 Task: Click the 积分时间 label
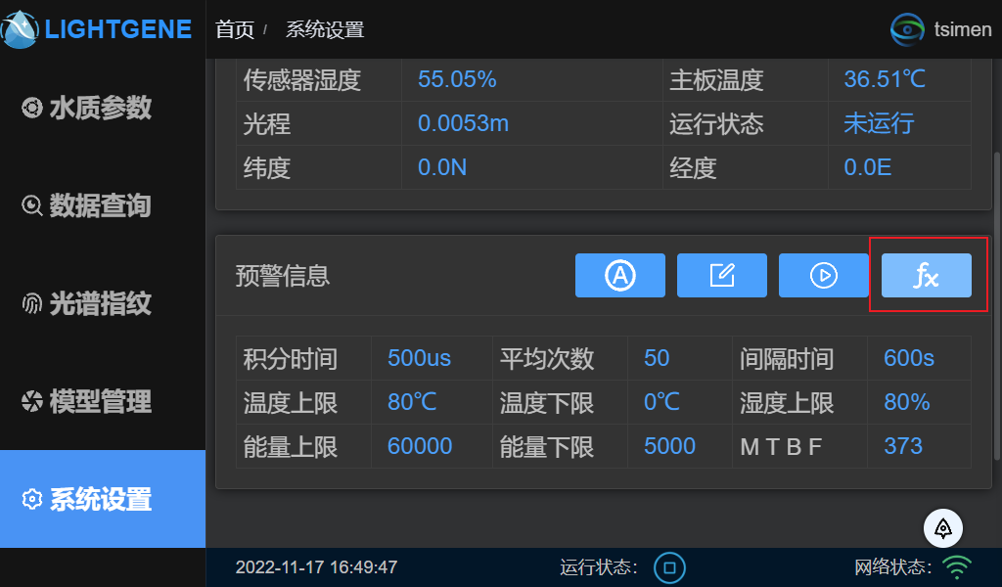290,359
